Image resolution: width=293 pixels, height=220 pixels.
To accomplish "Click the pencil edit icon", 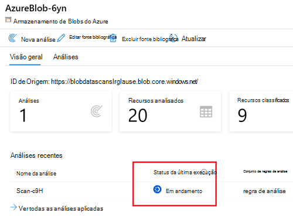I will (x=61, y=38).
